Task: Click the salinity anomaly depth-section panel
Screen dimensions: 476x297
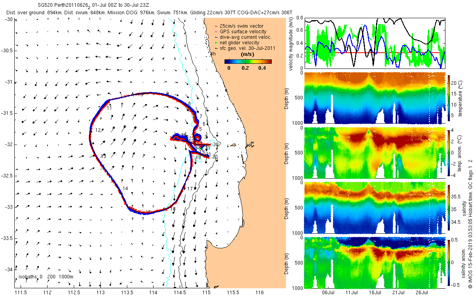Action: click(x=375, y=262)
